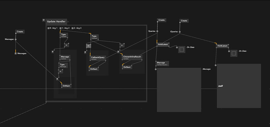The image size is (270, 127).
Task: Select the ChosenInlineResult Update node
Action: click(132, 57)
